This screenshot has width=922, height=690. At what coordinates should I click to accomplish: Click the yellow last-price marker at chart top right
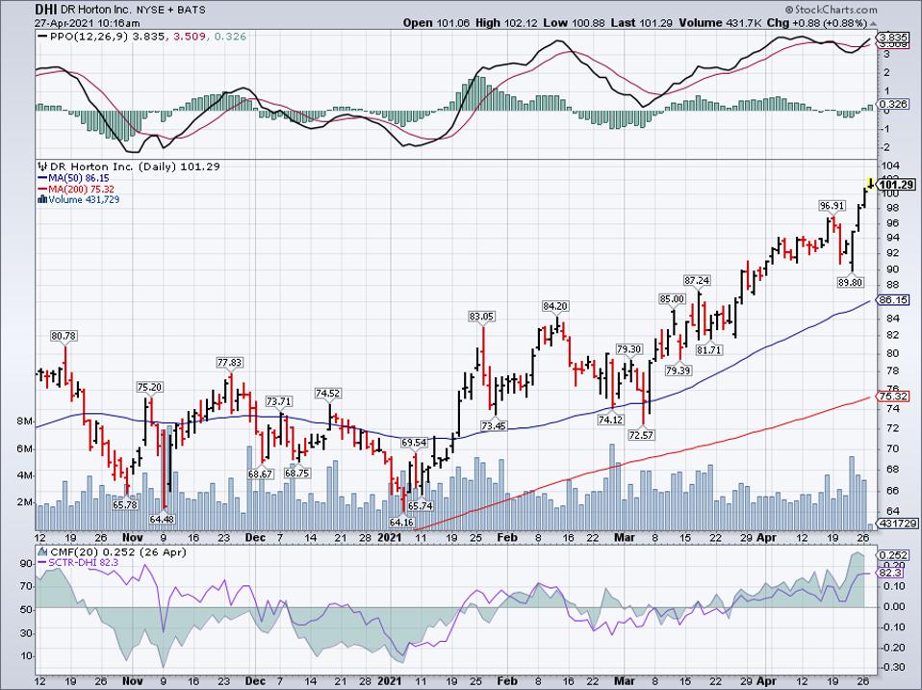[871, 183]
